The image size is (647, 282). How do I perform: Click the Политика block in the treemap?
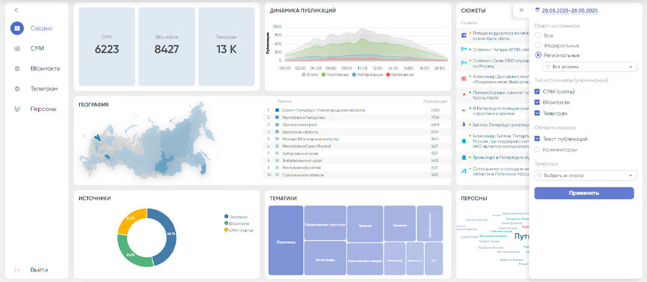[x=286, y=240]
